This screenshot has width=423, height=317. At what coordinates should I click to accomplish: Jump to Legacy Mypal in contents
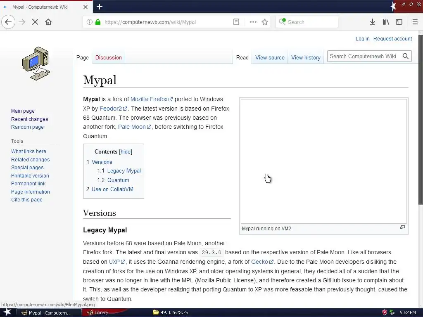[x=124, y=170]
